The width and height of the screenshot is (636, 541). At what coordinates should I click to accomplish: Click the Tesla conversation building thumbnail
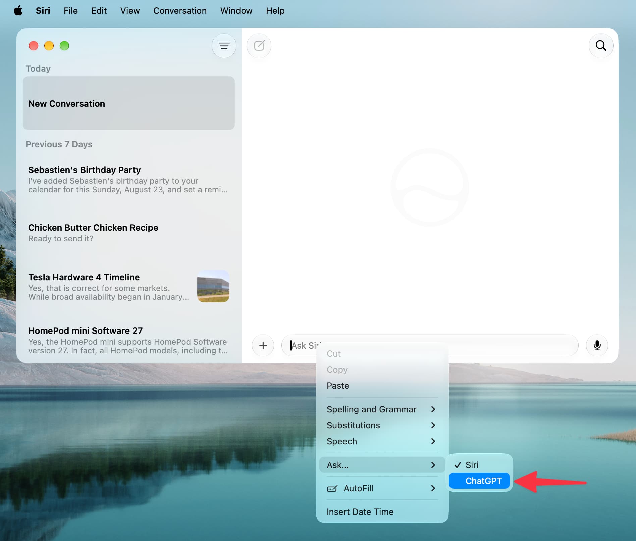point(213,286)
